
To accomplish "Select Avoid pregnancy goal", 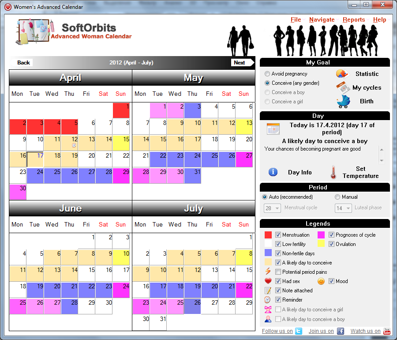I will (267, 74).
